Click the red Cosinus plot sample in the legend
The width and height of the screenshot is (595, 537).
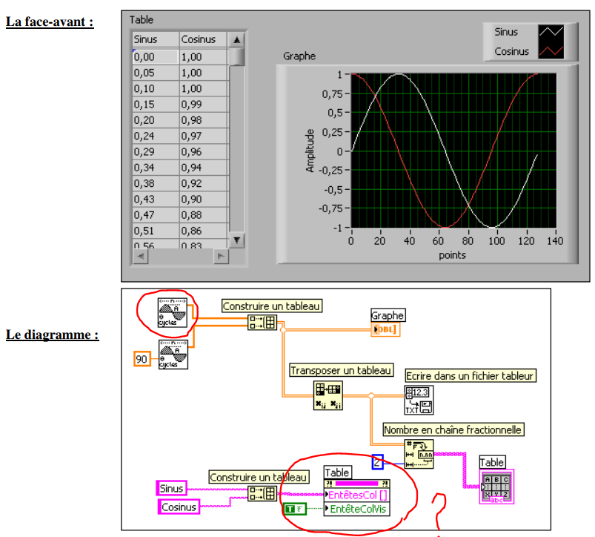[x=551, y=51]
